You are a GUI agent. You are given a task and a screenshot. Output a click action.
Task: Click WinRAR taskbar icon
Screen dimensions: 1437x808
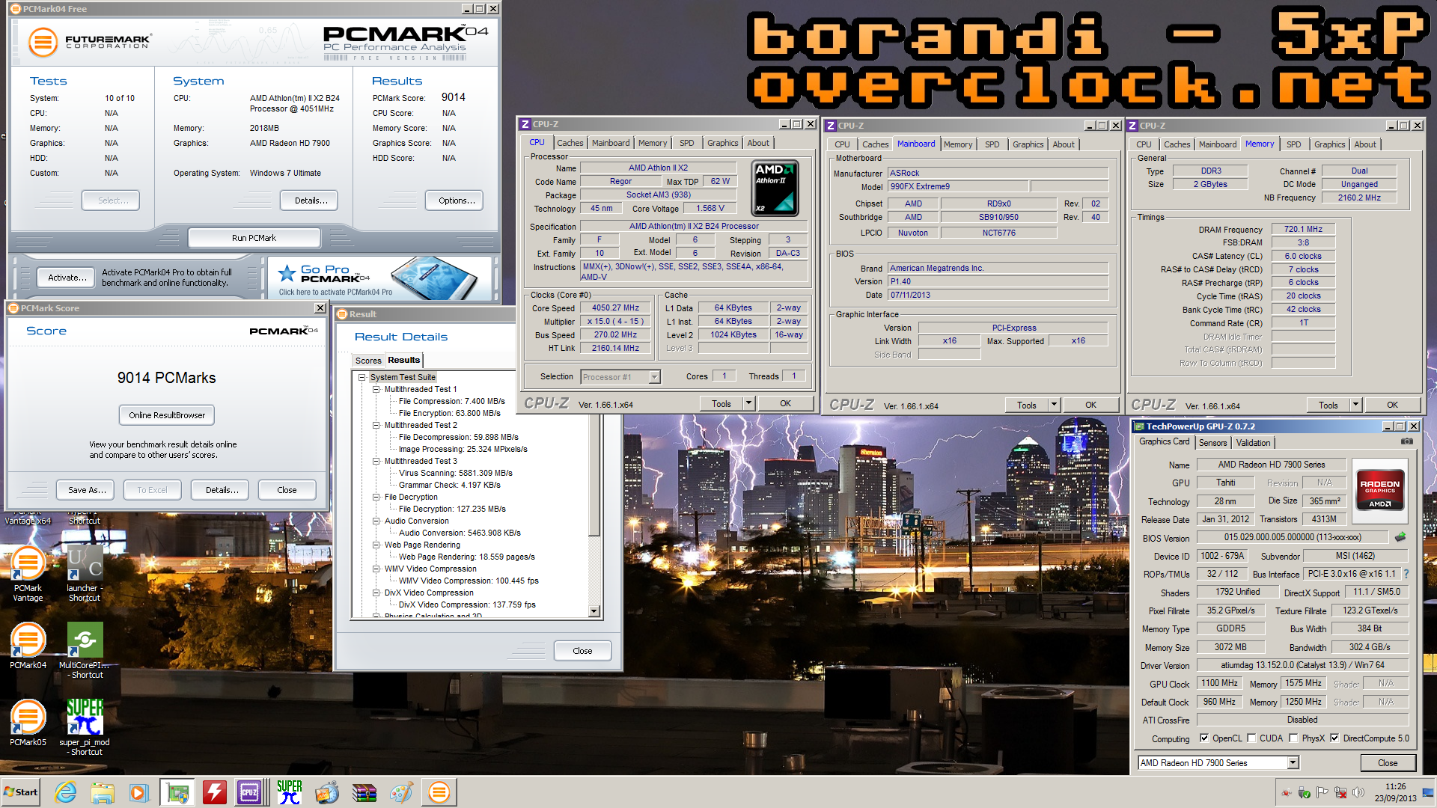click(x=364, y=792)
